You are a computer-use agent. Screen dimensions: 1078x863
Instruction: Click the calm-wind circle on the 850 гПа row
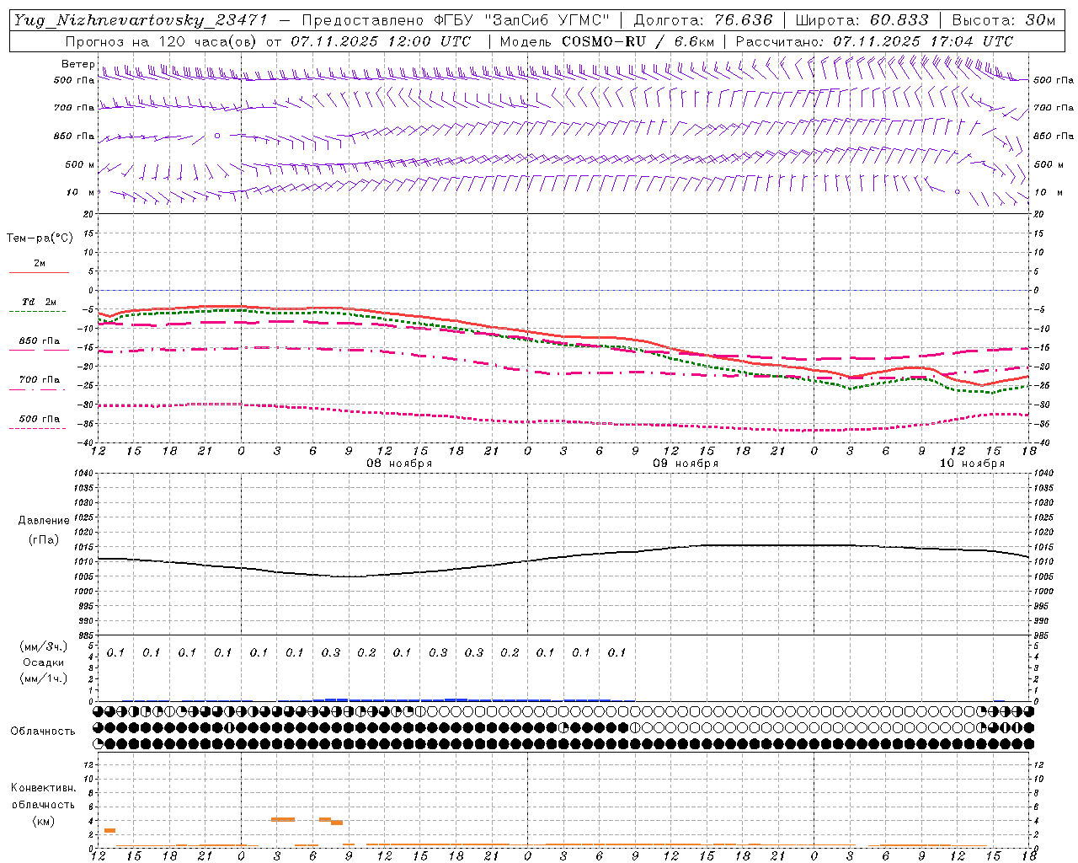[217, 136]
